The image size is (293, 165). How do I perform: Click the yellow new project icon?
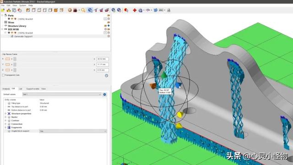pos(3,10)
